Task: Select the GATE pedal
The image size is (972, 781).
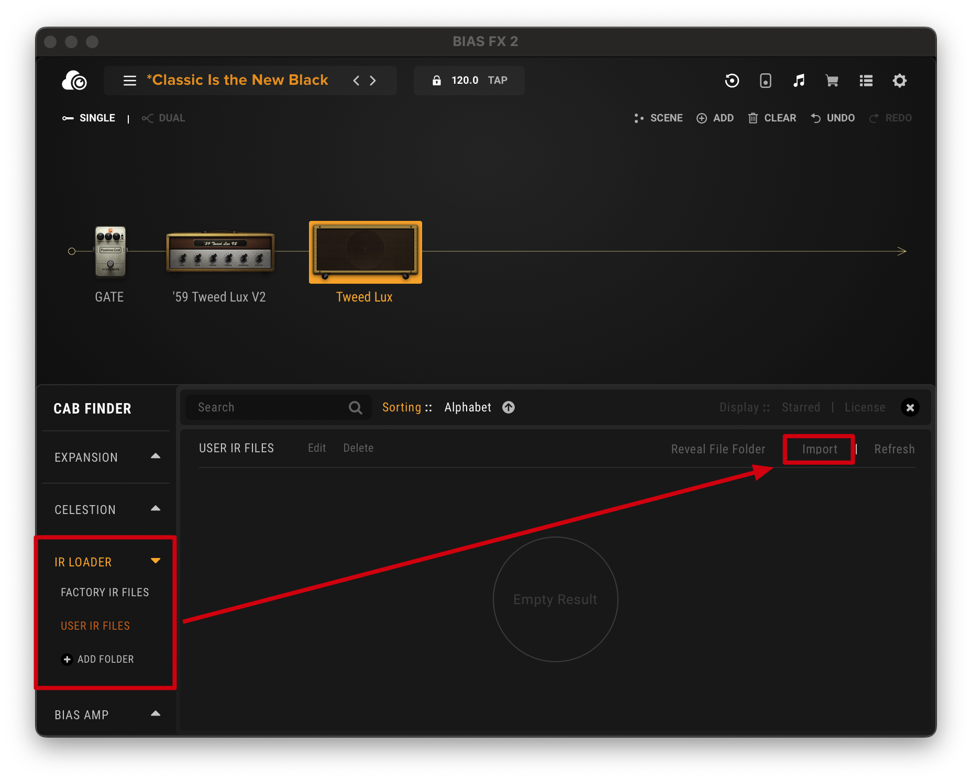Action: (110, 251)
